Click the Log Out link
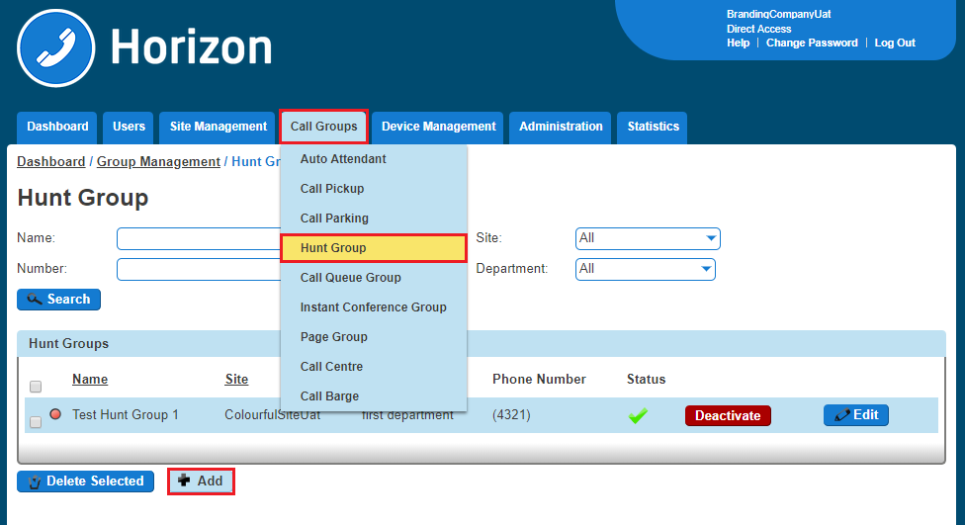Image resolution: width=965 pixels, height=525 pixels. coord(895,44)
